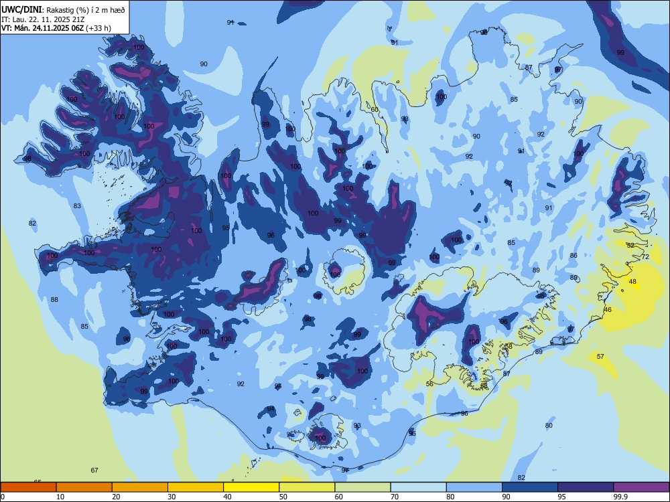This screenshot has width=670, height=502.
Task: Click the legend tick label '90'
Action: [507, 497]
